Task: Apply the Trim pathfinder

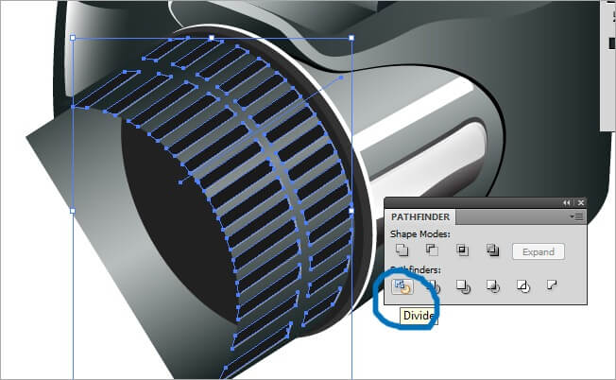Action: (432, 285)
